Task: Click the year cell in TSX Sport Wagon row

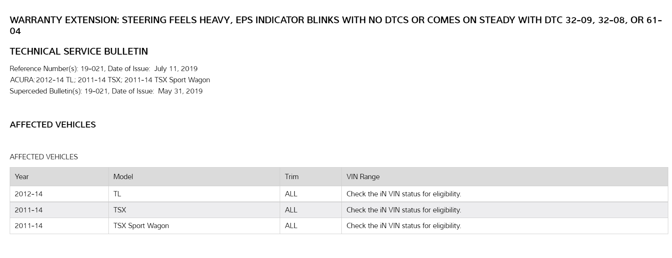Action: (x=29, y=225)
